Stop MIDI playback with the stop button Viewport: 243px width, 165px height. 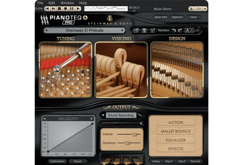click(60, 9)
